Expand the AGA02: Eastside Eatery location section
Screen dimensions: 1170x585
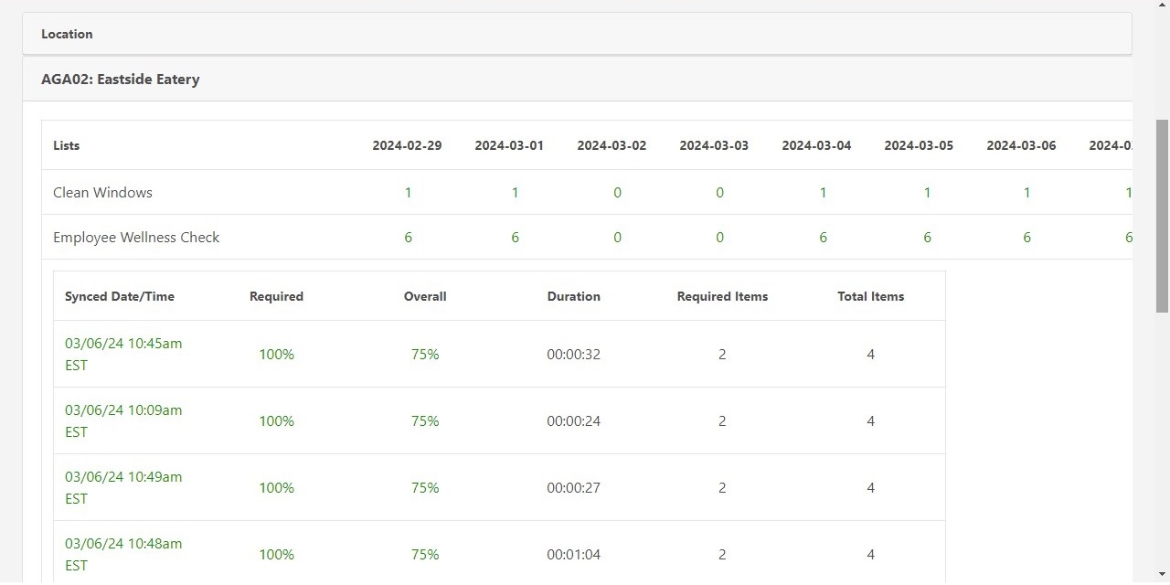tap(120, 79)
